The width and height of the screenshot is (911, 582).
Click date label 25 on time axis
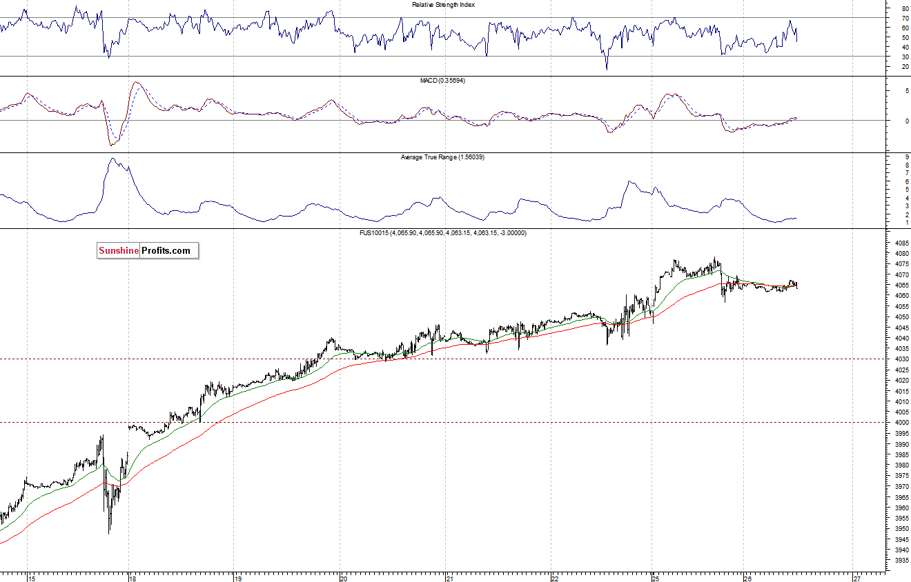click(x=656, y=578)
